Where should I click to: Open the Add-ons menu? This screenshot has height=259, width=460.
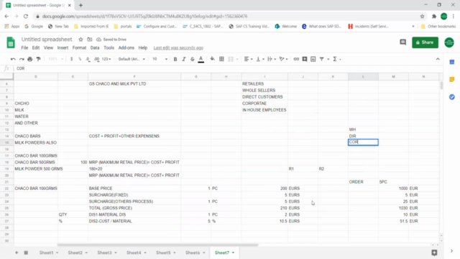click(x=126, y=47)
